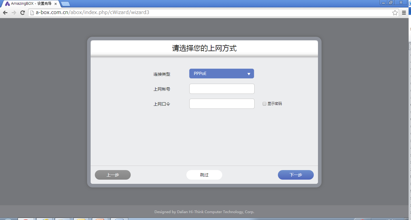Open a new browser tab
The image size is (411, 220).
pos(65,4)
